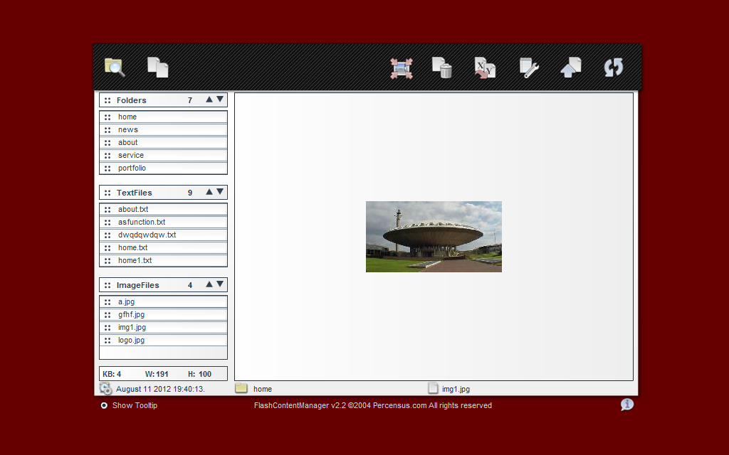Open about.txt text file

click(x=163, y=210)
